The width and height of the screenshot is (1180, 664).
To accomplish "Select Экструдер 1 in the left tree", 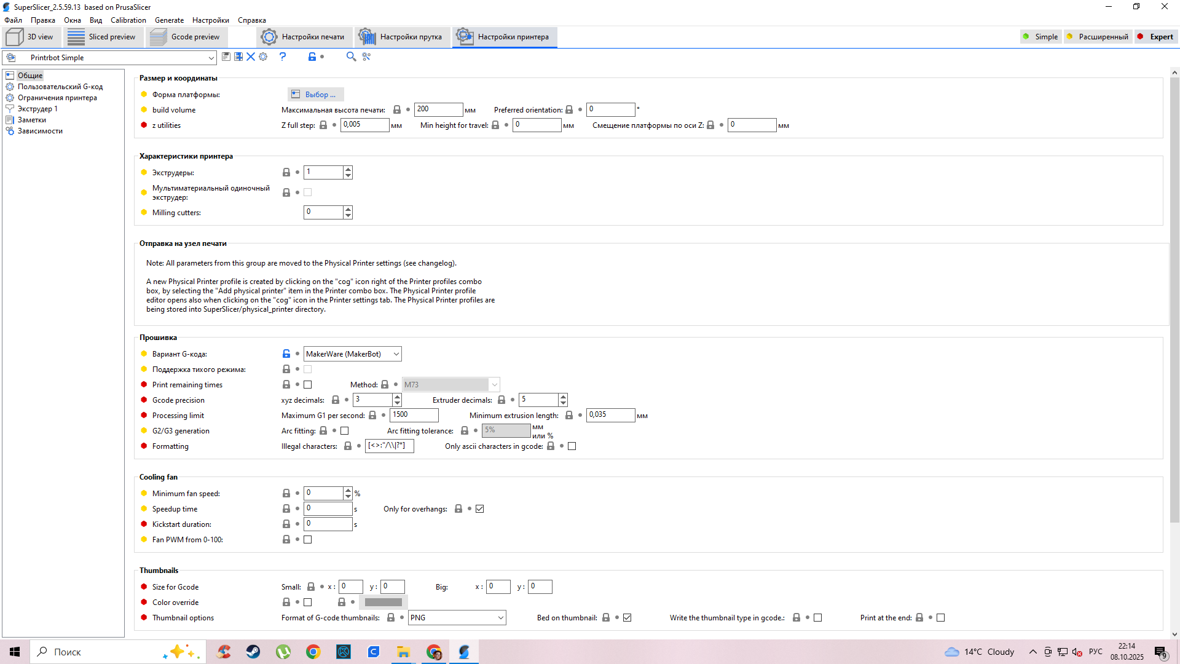I will coord(37,109).
